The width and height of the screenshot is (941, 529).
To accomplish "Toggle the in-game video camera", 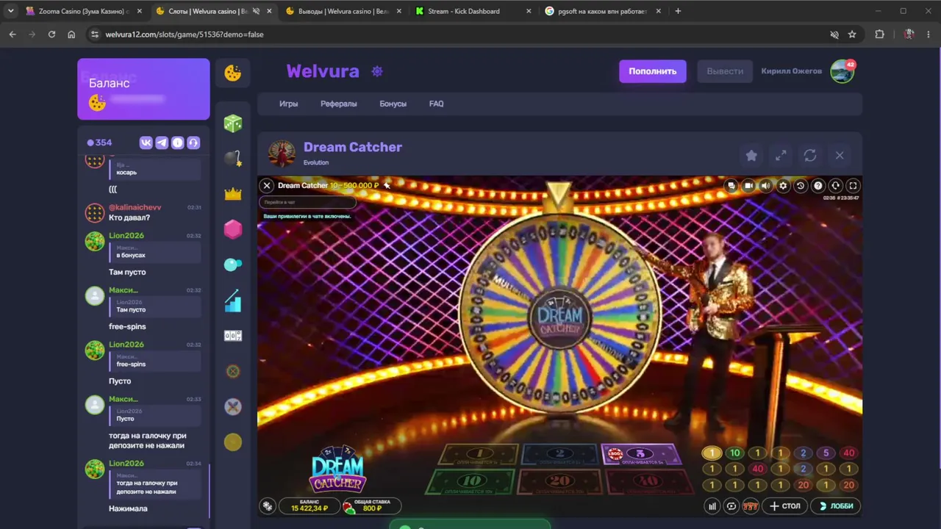I will [748, 186].
